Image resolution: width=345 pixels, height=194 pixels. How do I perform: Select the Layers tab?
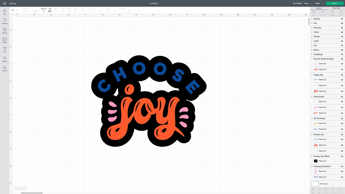319,8
